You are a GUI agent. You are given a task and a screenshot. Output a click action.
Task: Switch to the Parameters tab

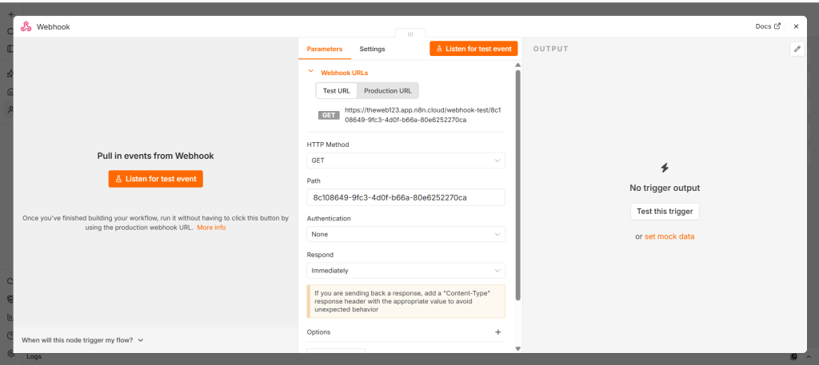point(325,49)
